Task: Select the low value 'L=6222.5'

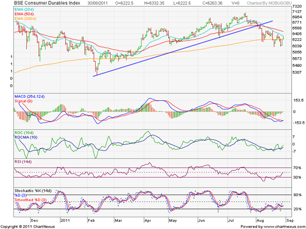Action: (182, 3)
